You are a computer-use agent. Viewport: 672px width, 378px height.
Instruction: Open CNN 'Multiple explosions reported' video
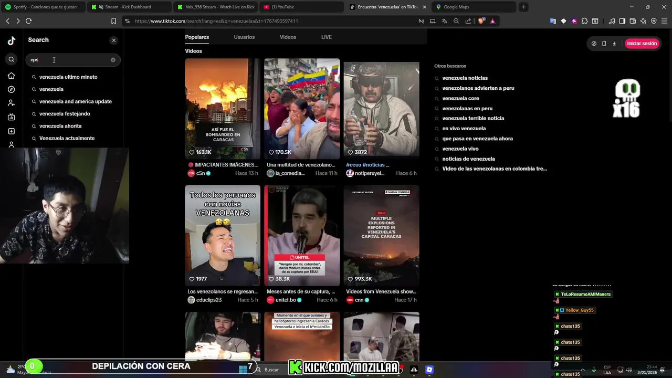381,235
